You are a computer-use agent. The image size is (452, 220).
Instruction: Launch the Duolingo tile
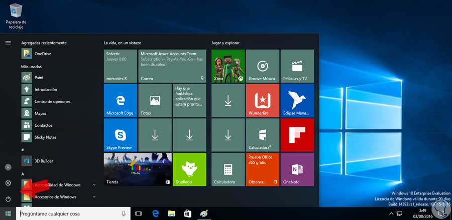[190, 170]
